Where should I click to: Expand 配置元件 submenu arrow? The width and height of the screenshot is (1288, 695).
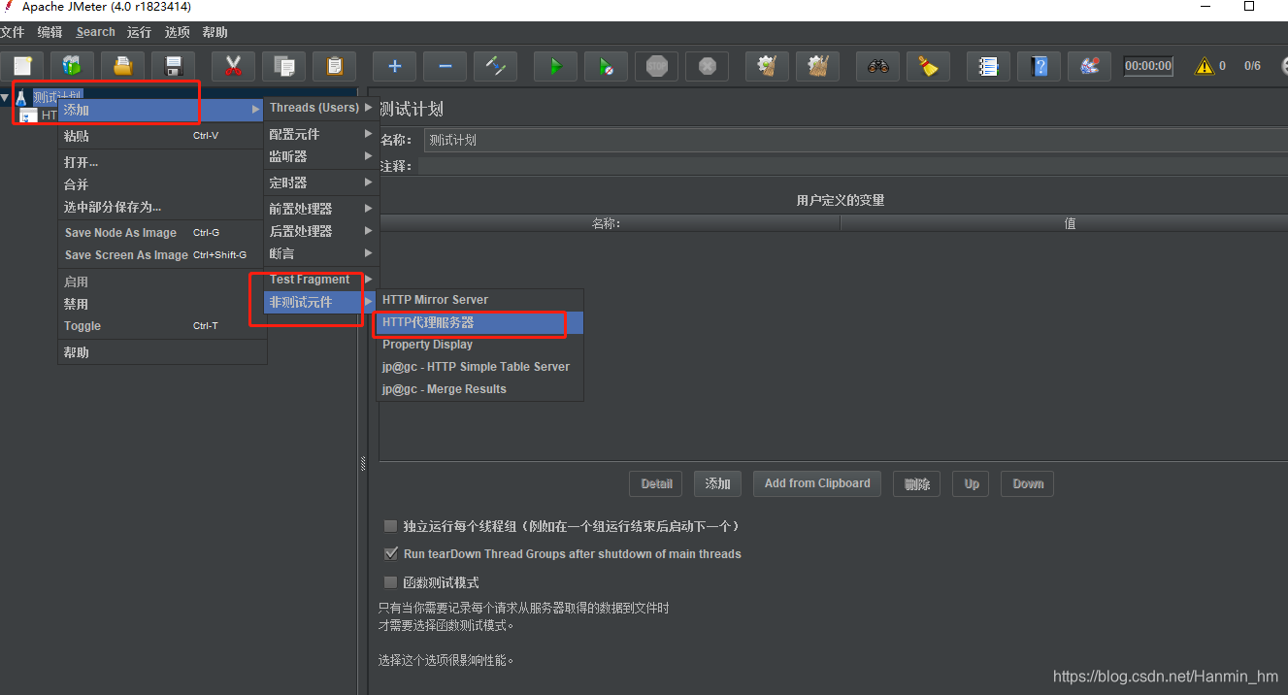click(x=368, y=134)
